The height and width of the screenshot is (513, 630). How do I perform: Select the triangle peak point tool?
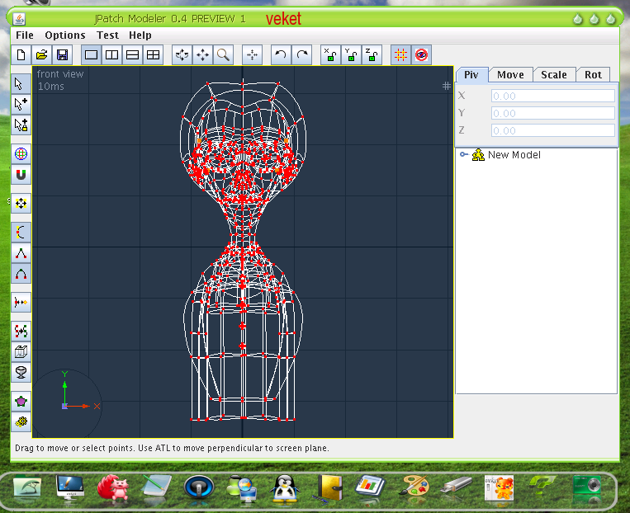point(21,253)
